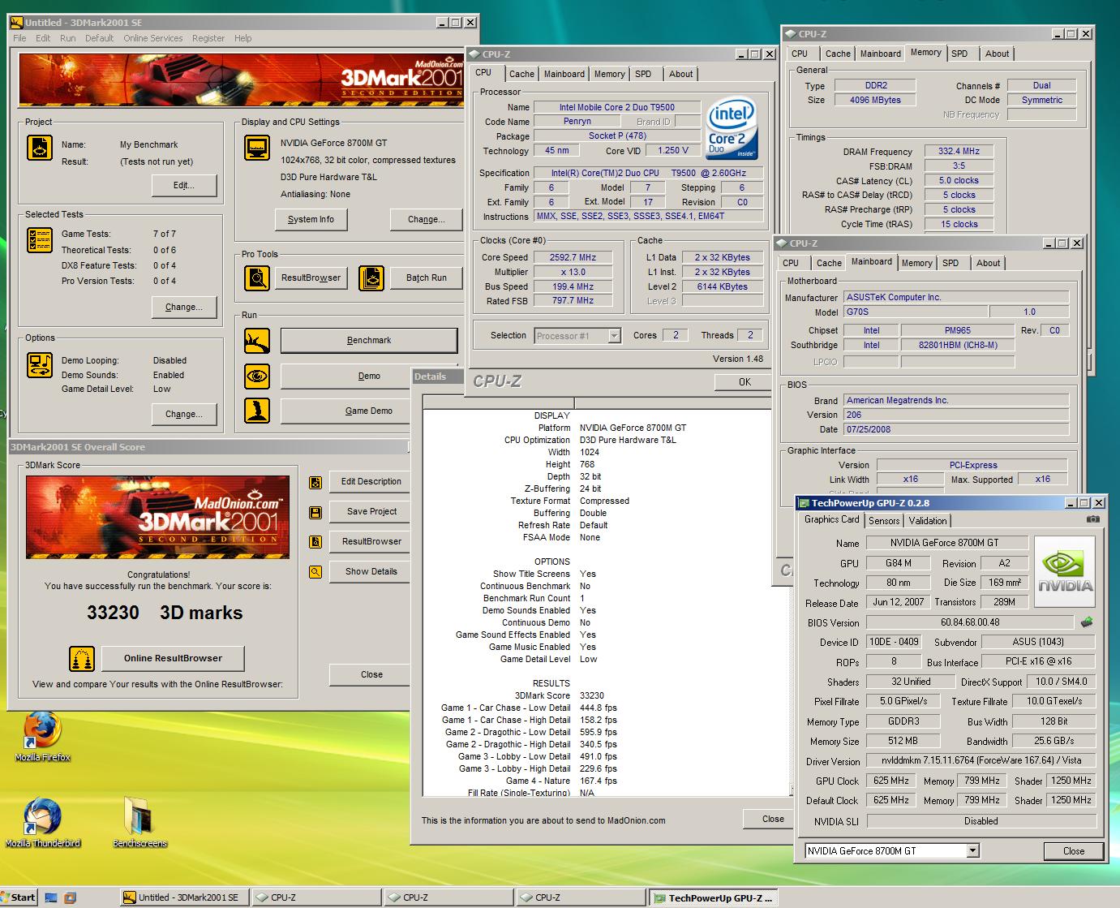Click the Close button in GPU-Z
1120x908 pixels.
click(x=1074, y=851)
